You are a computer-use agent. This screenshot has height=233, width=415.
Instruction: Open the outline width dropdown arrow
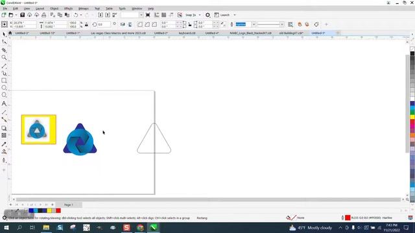click(254, 25)
